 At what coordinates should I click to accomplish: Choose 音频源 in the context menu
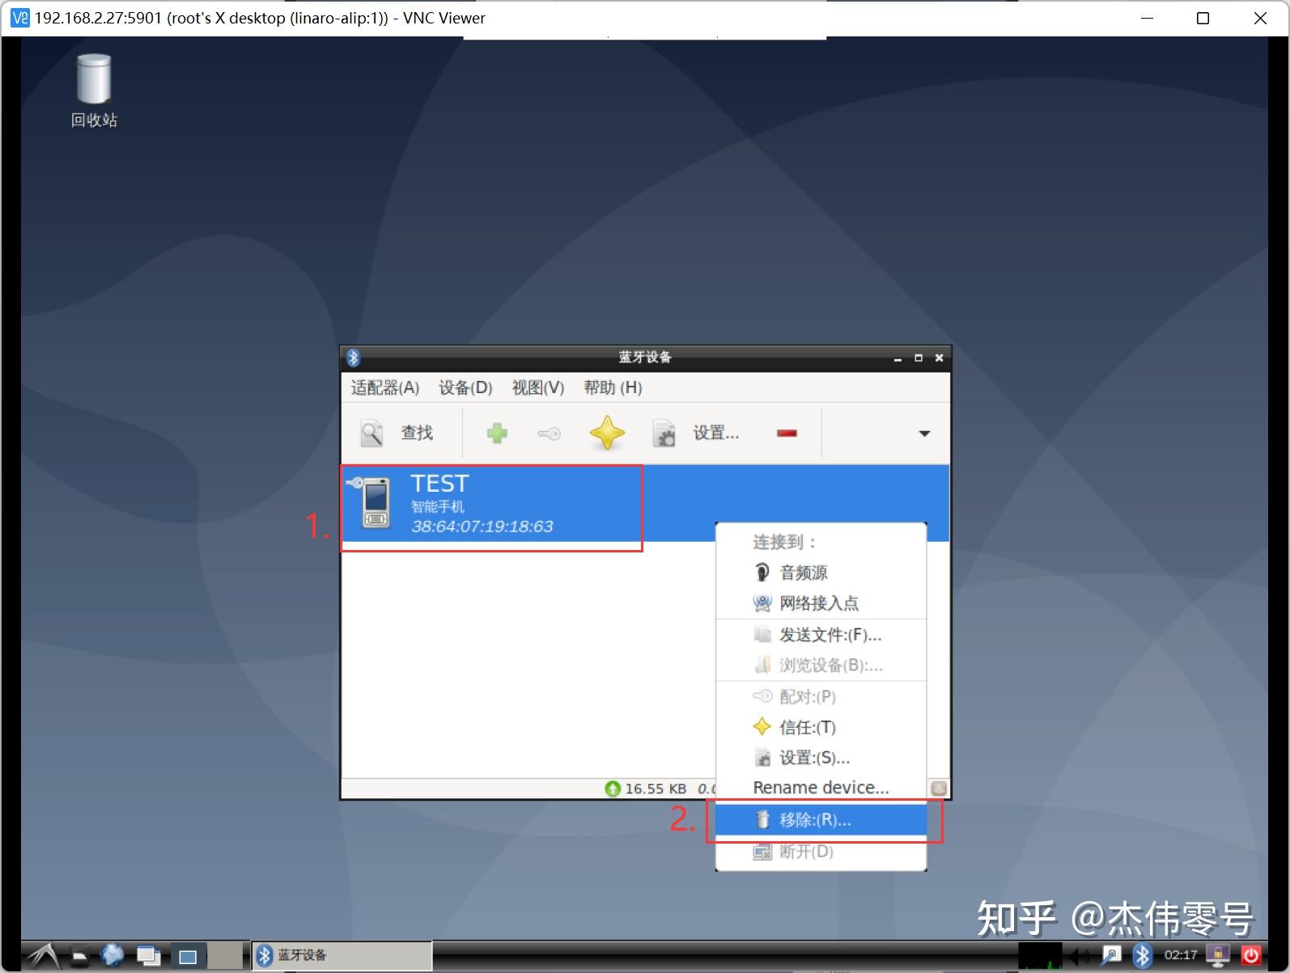[821, 573]
